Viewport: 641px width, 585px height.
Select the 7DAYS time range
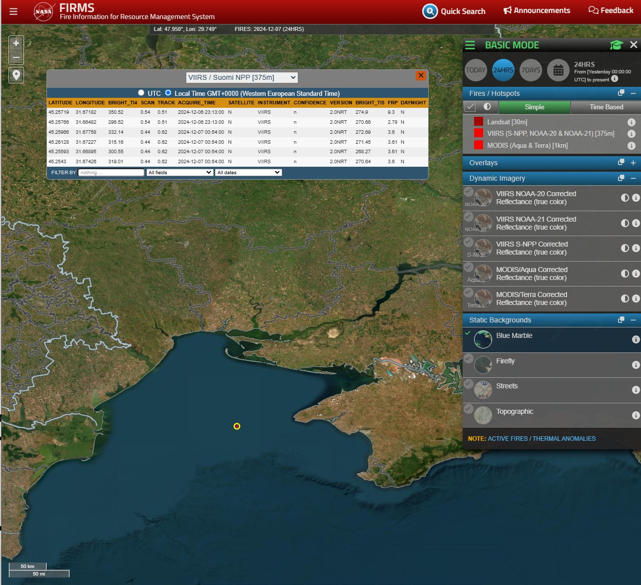531,70
